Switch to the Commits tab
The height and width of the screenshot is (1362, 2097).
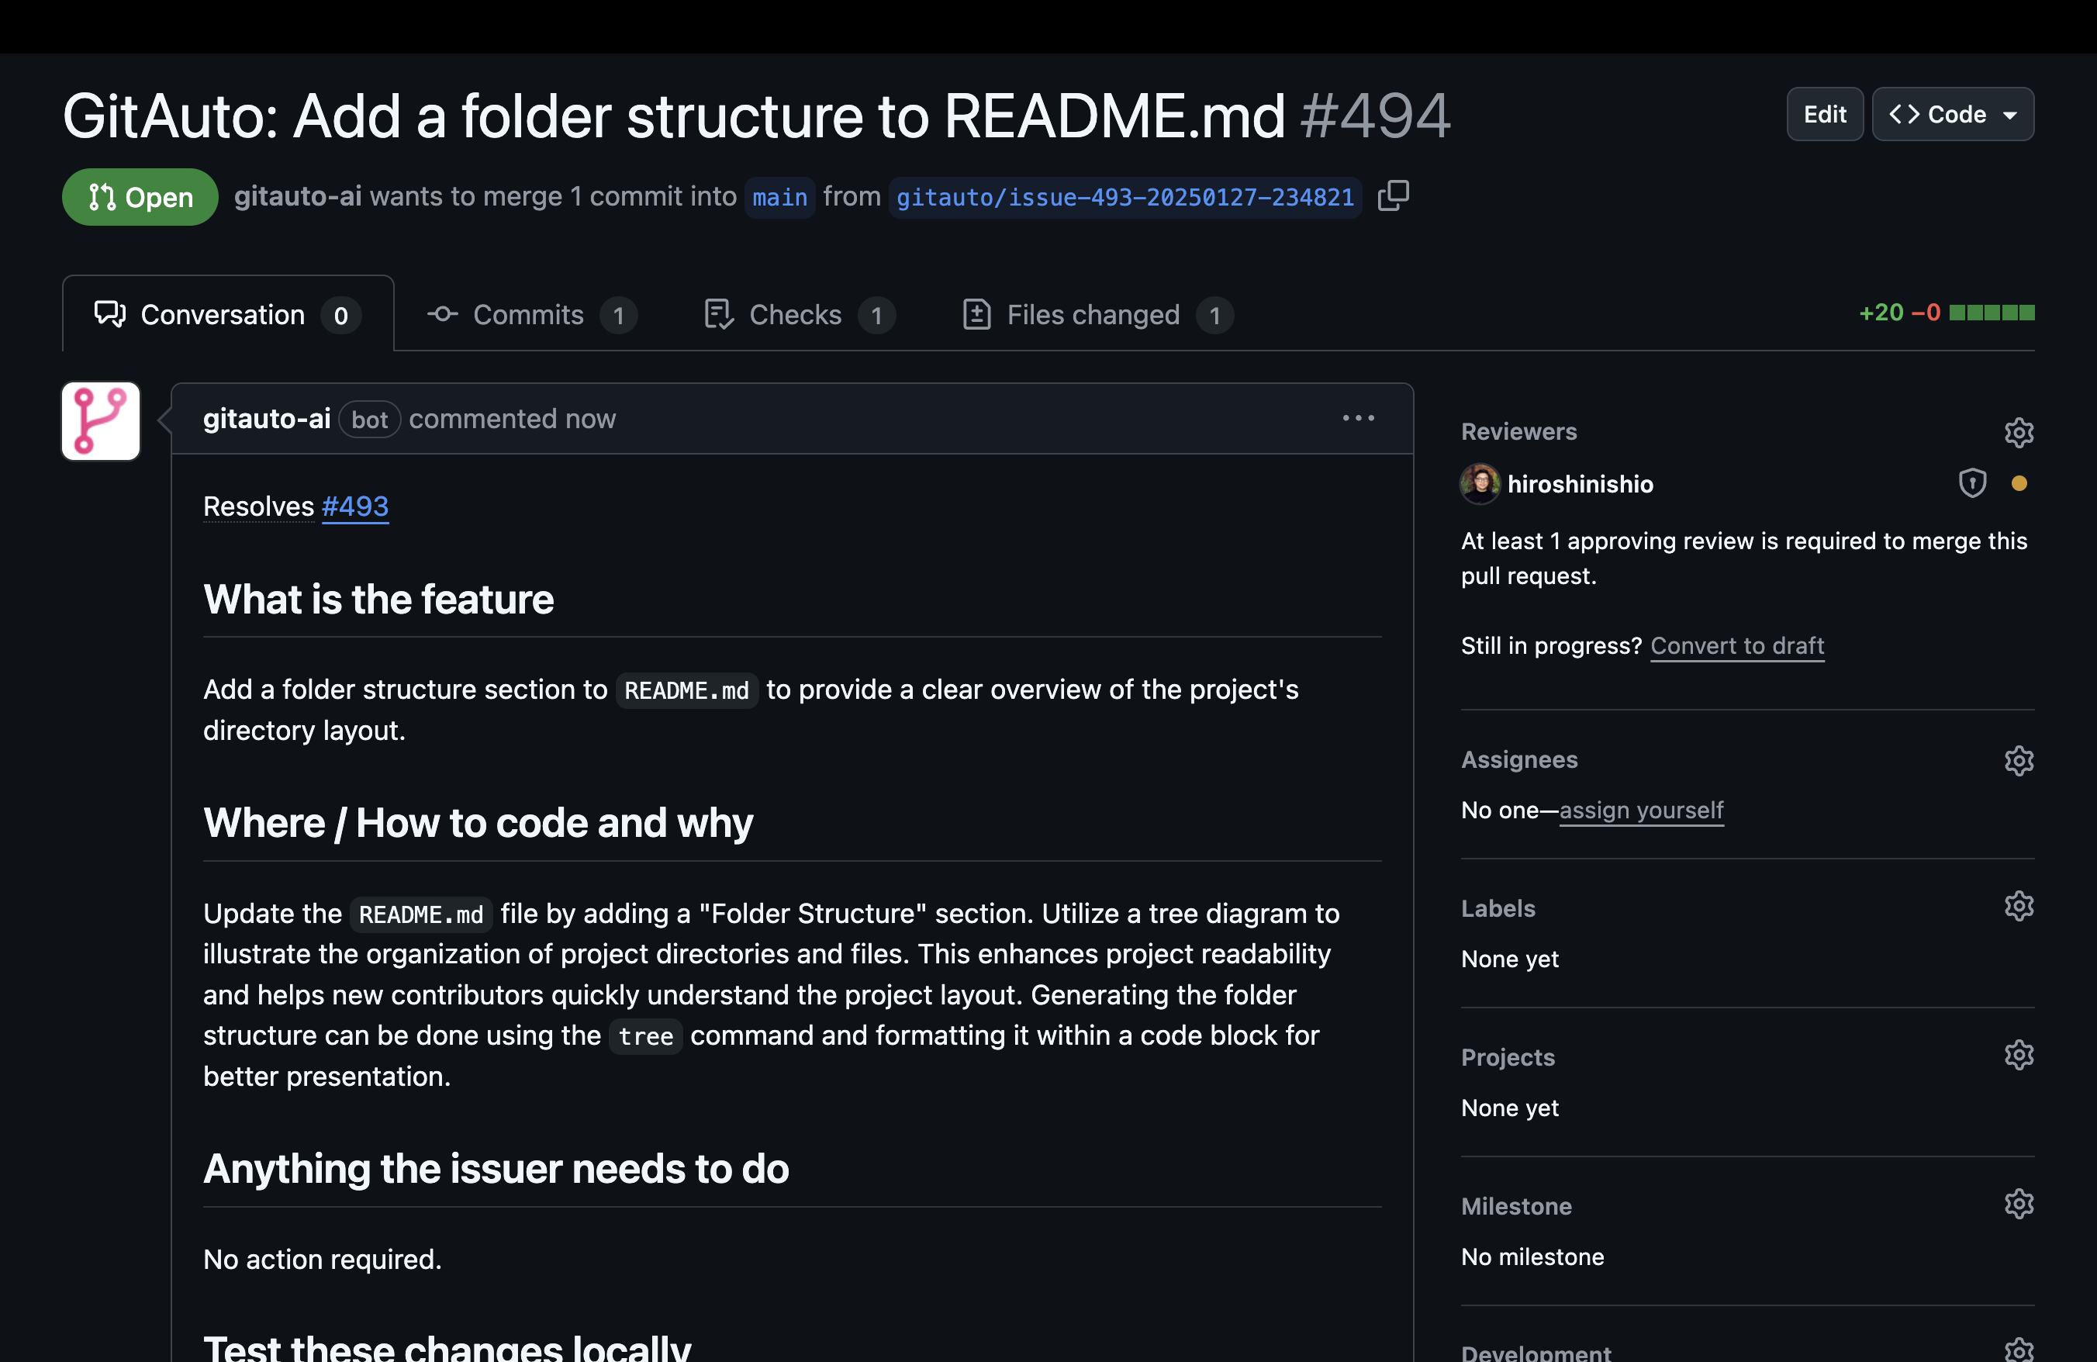[x=527, y=312]
